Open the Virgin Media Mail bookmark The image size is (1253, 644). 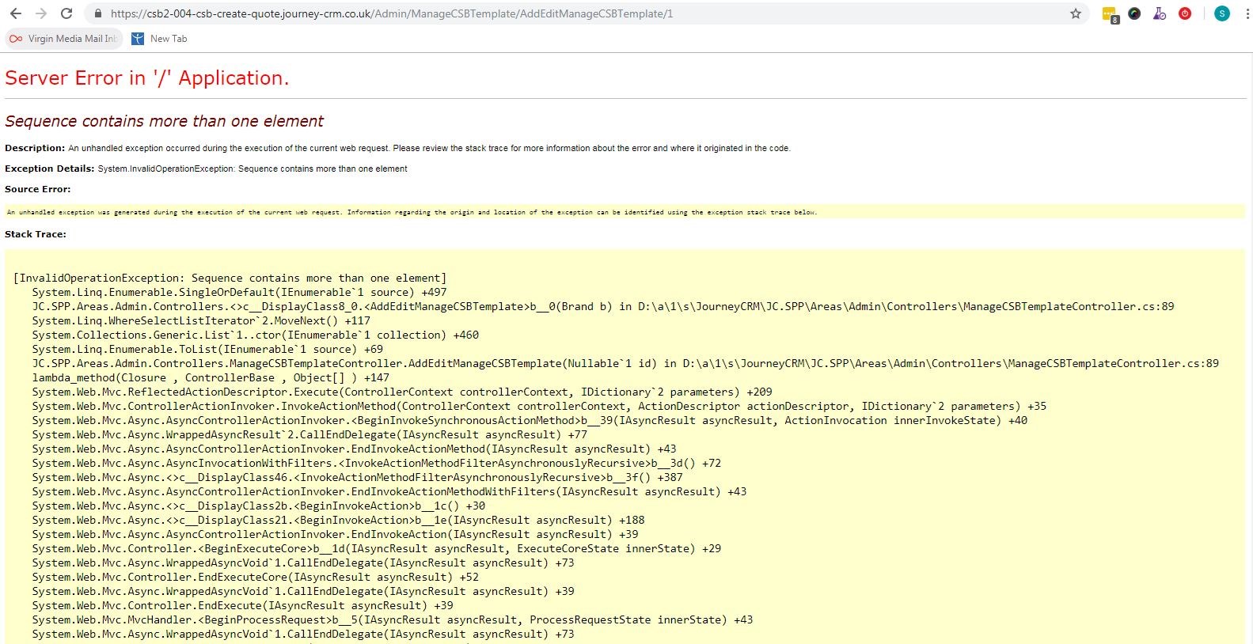click(x=63, y=39)
